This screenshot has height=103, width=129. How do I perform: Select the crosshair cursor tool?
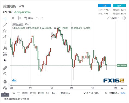point(5,19)
